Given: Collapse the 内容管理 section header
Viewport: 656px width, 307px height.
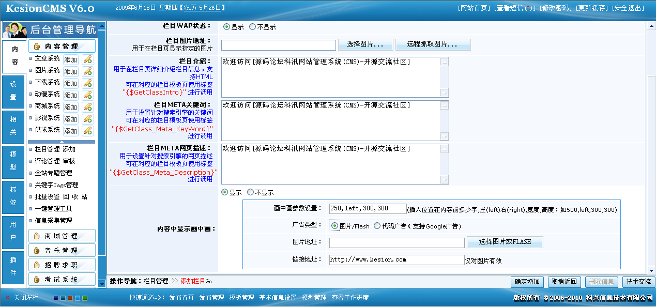Looking at the screenshot, I should click(x=62, y=47).
